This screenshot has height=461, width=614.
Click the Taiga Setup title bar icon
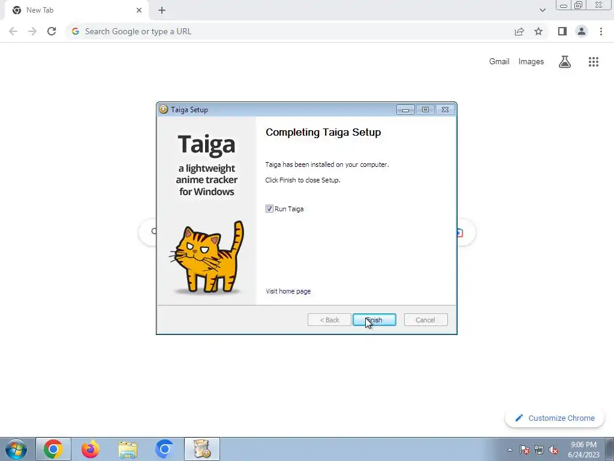tap(163, 109)
